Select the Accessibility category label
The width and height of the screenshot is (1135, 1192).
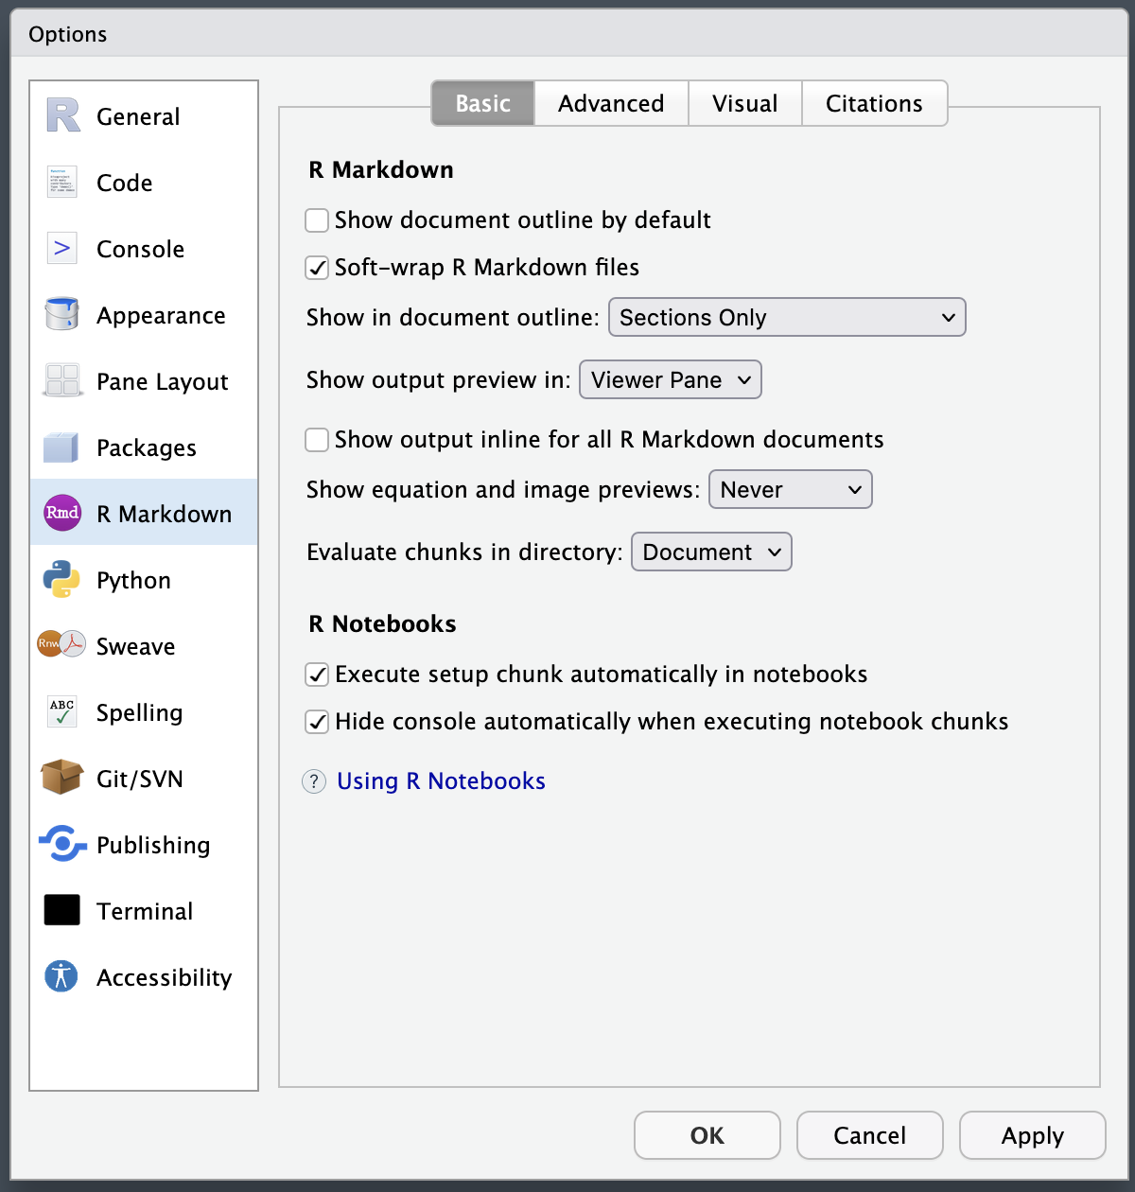165,978
